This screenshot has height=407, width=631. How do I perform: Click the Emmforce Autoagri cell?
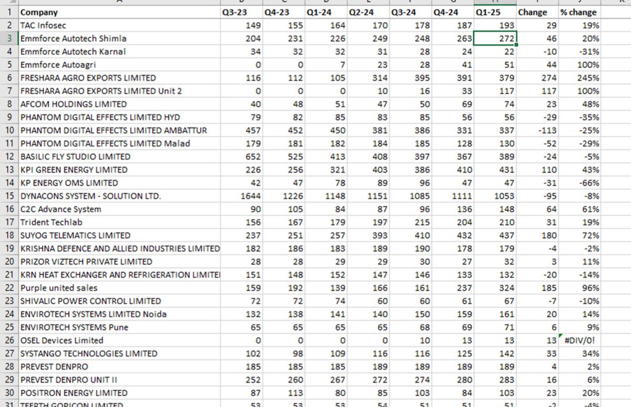click(x=119, y=65)
